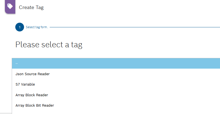Open the tag badge in the header
This screenshot has height=114, width=220.
click(10, 6)
